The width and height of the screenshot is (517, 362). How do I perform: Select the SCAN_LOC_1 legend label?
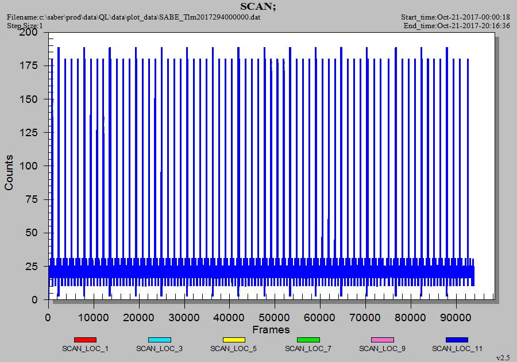pyautogui.click(x=85, y=348)
